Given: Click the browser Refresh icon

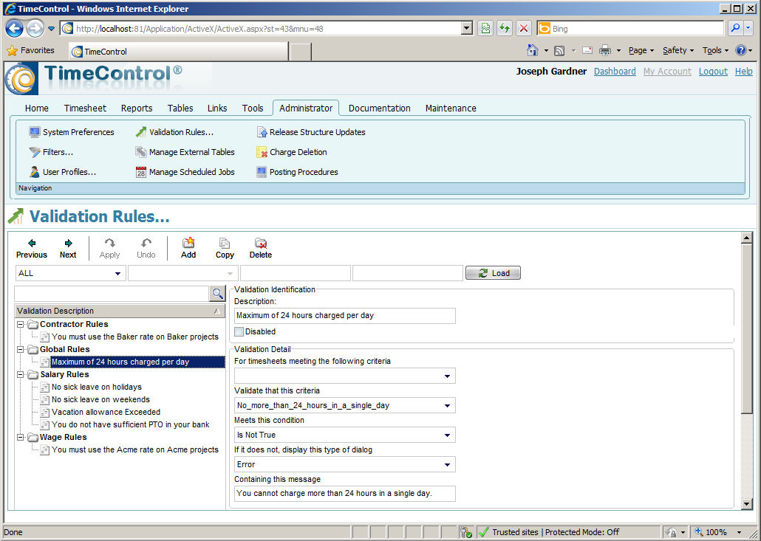Looking at the screenshot, I should click(505, 29).
